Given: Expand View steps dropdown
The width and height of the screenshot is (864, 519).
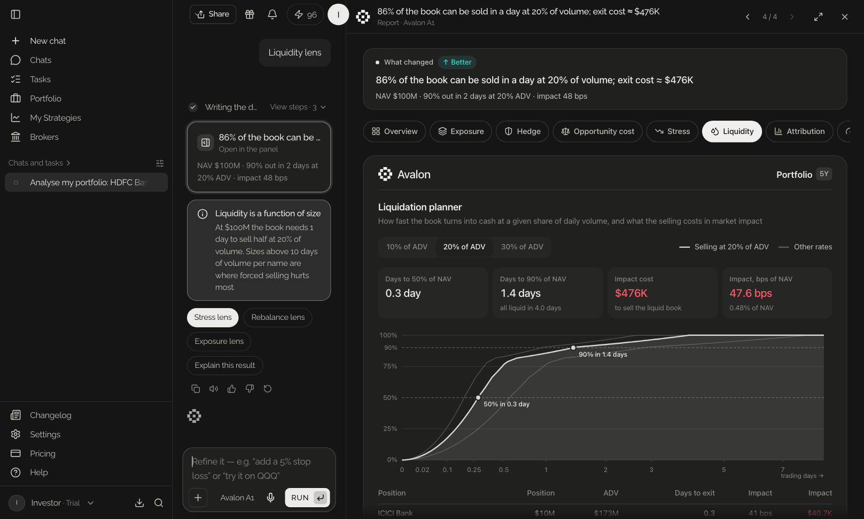Looking at the screenshot, I should (298, 107).
